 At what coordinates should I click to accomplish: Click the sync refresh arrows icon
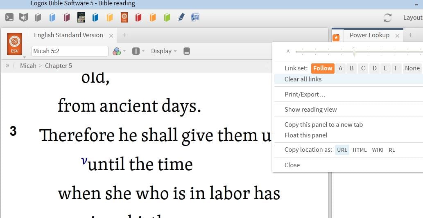click(387, 18)
